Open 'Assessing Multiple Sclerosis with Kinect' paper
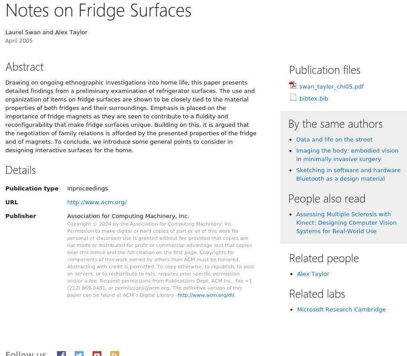The image size is (407, 356). click(346, 223)
